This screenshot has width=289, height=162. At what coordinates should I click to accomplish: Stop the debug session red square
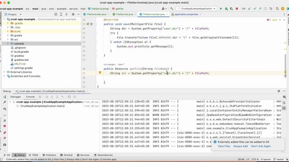5,126
